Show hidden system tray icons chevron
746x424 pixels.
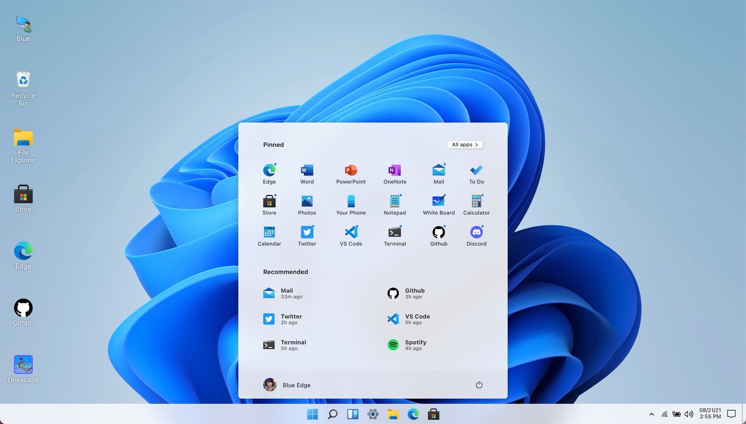tap(652, 414)
